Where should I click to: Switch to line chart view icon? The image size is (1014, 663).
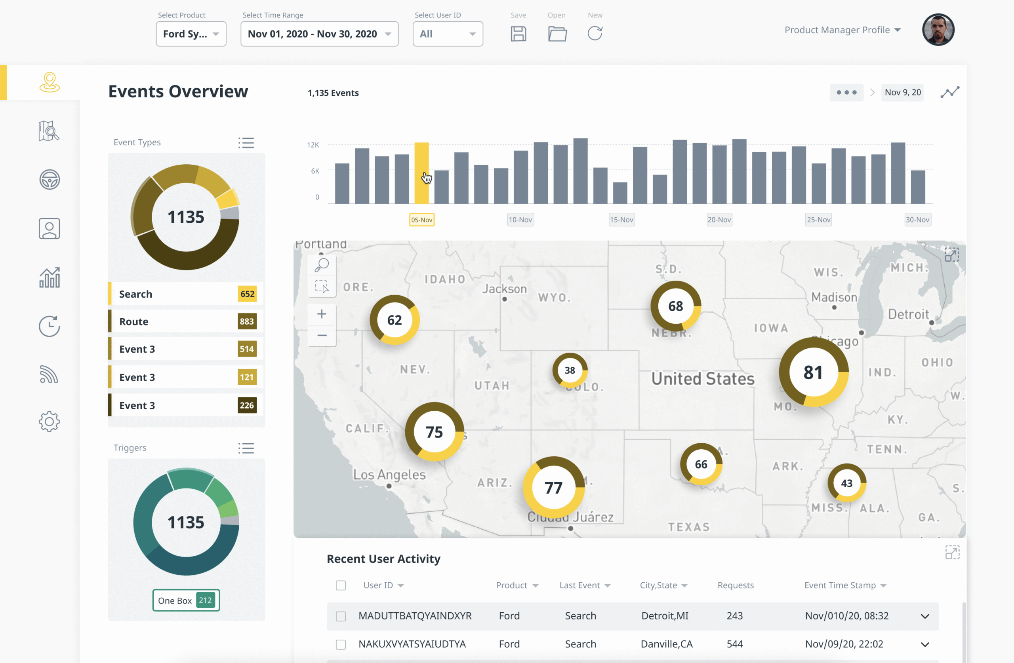950,92
